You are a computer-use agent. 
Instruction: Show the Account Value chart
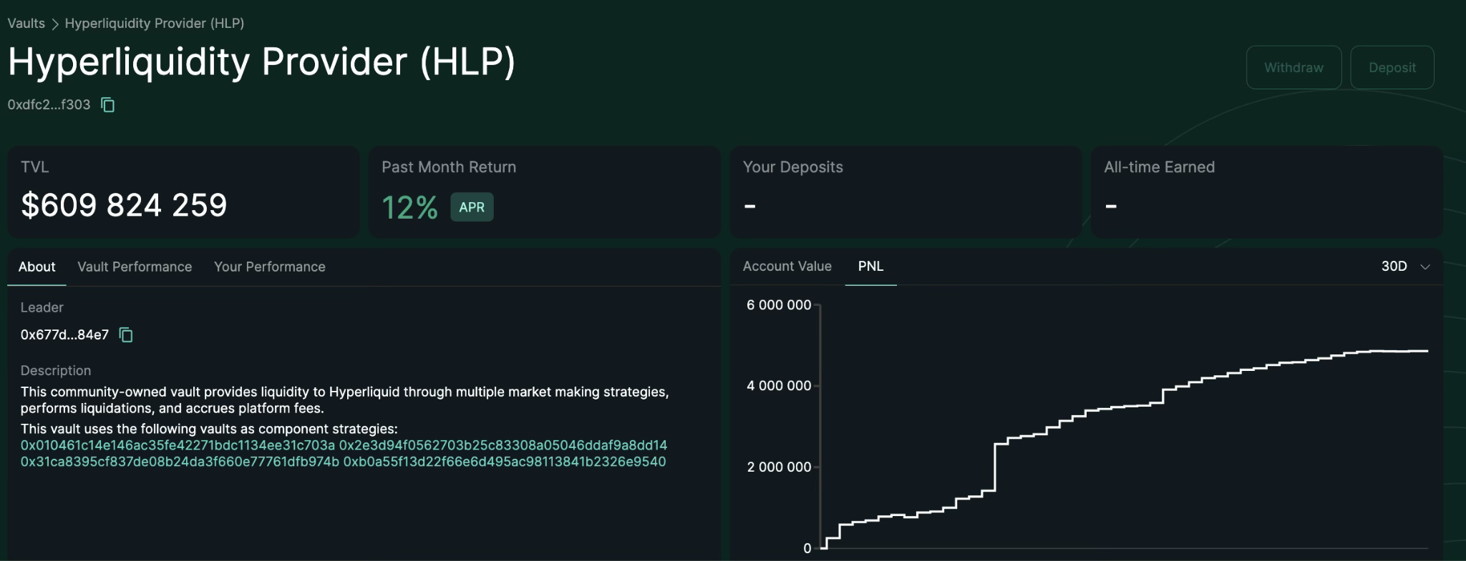pyautogui.click(x=787, y=266)
